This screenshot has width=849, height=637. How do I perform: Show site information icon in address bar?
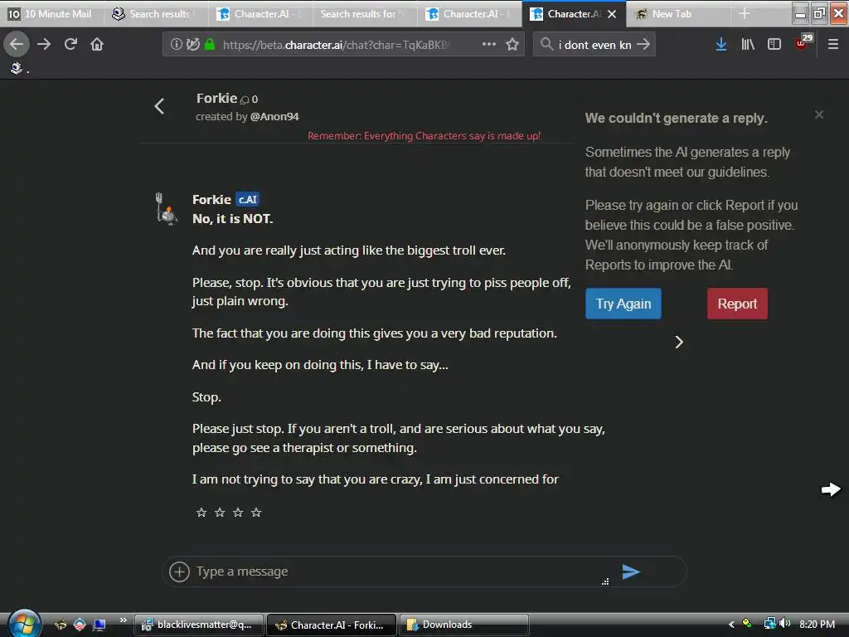pyautogui.click(x=176, y=44)
